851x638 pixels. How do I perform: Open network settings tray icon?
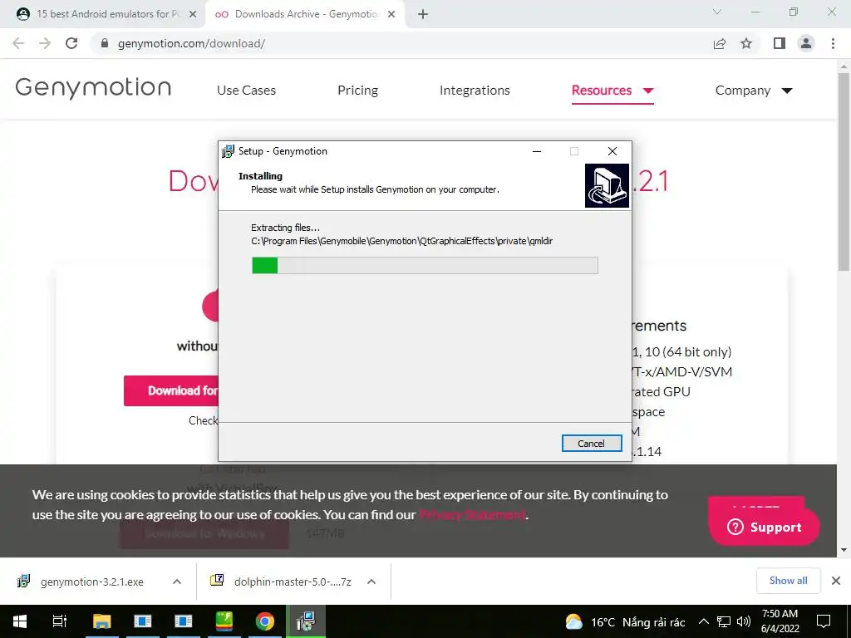(724, 621)
